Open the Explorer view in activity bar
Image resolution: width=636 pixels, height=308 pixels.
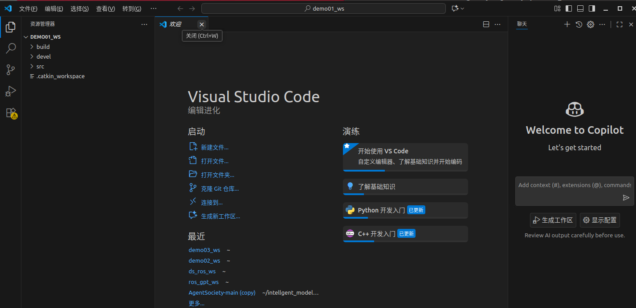[11, 28]
